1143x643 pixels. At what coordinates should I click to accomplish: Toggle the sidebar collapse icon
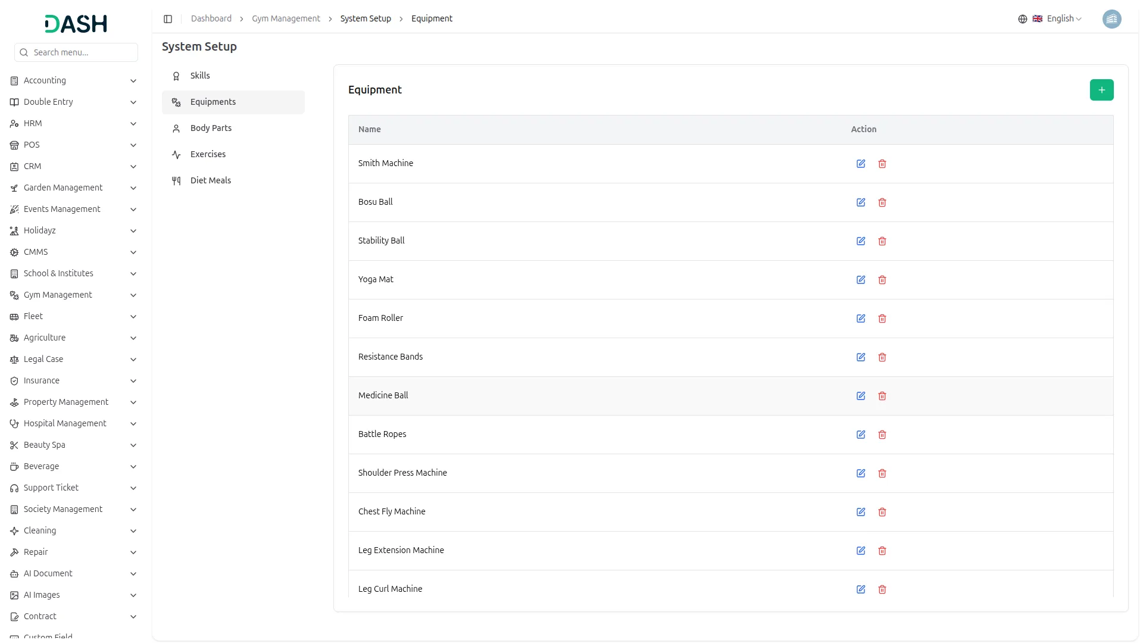(168, 19)
